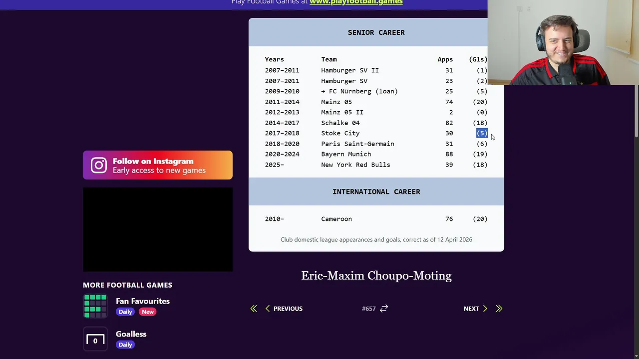The height and width of the screenshot is (359, 639).
Task: Click the FC Nürnberg (loan) row
Action: click(376, 91)
